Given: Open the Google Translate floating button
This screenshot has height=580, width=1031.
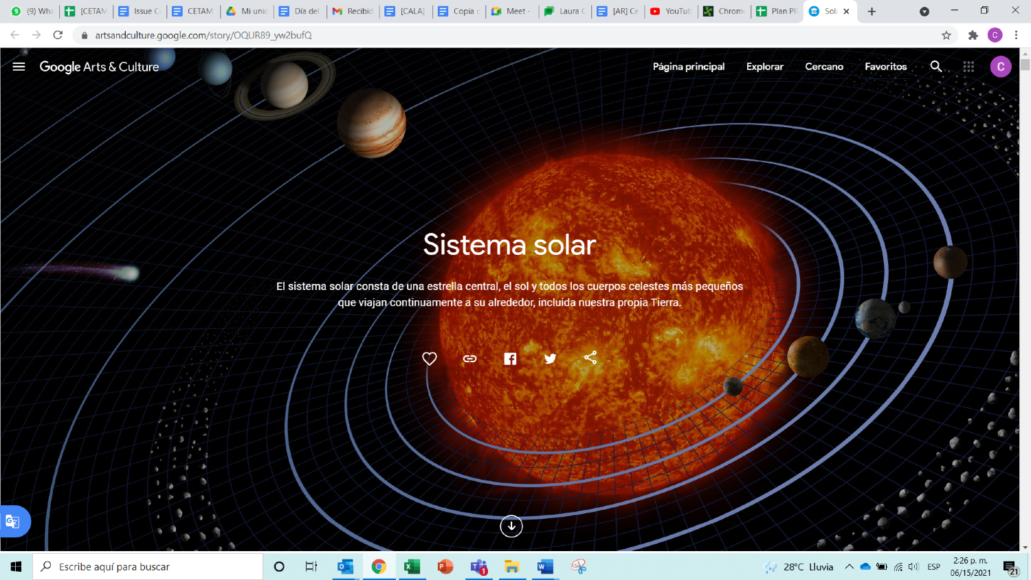Looking at the screenshot, I should click(x=14, y=522).
